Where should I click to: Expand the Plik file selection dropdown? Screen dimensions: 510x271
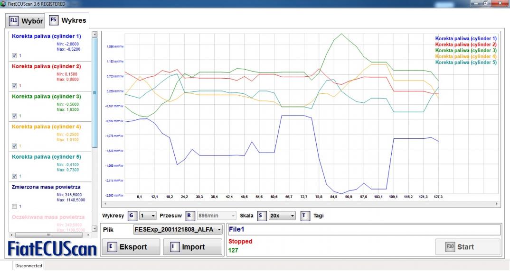point(178,230)
